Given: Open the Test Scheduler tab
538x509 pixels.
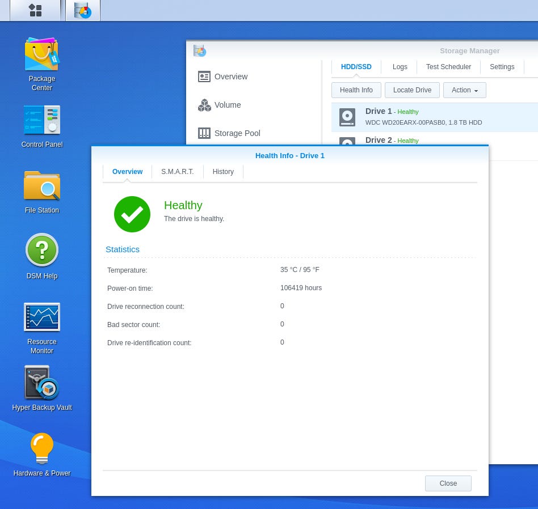Looking at the screenshot, I should [x=448, y=67].
